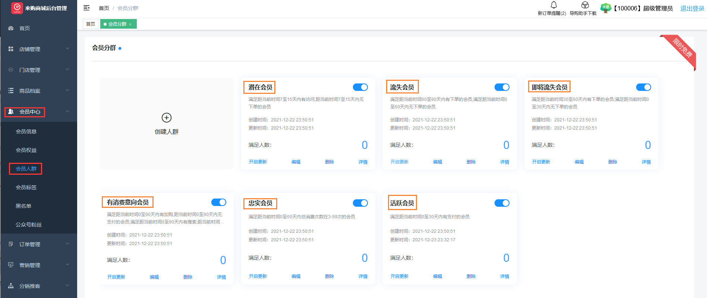Viewport: 707px width, 298px height.
Task: Collapse the 会员中心 sidebar menu
Action: tap(67, 111)
